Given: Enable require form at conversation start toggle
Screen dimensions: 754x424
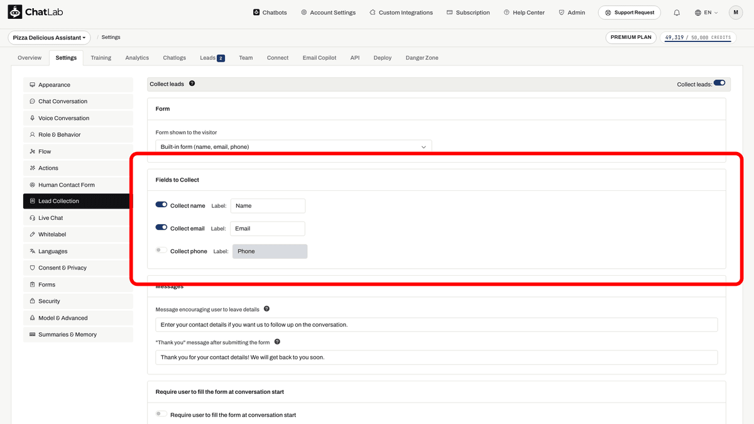Looking at the screenshot, I should [161, 414].
